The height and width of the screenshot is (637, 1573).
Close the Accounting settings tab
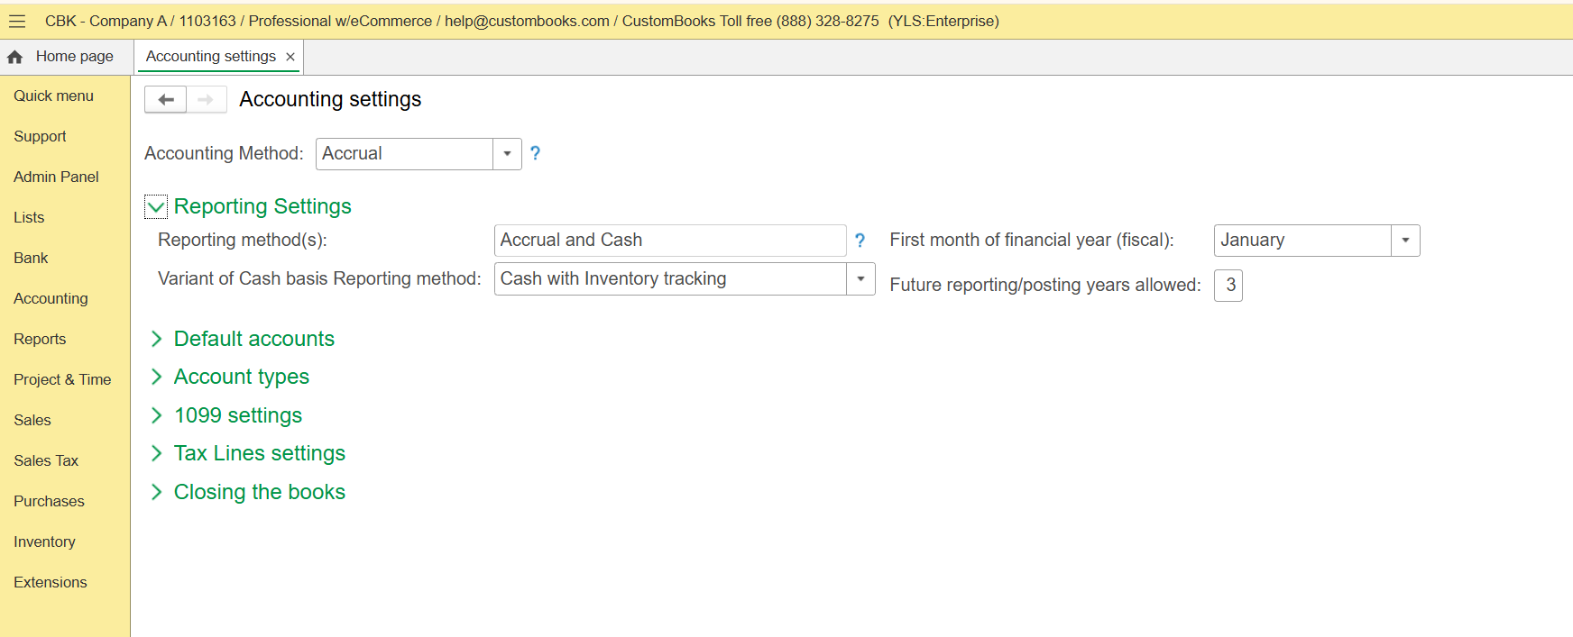click(290, 57)
